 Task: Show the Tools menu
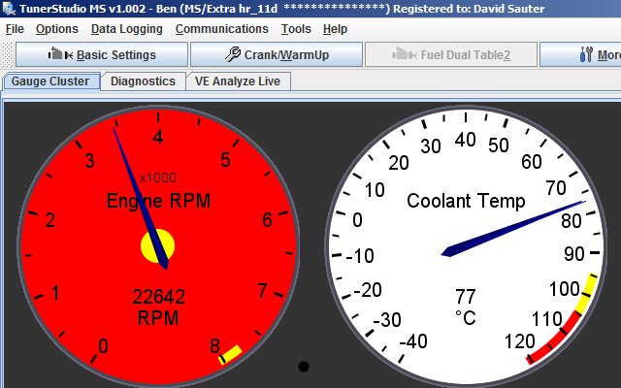click(x=296, y=29)
